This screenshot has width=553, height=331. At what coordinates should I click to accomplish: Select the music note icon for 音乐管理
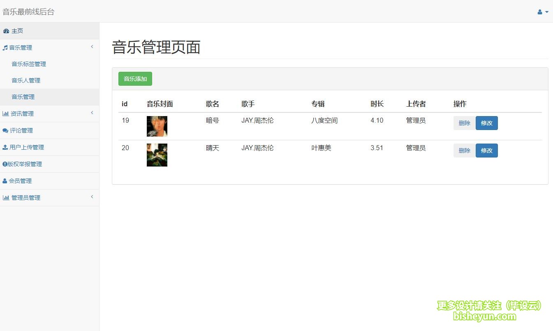[x=5, y=47]
